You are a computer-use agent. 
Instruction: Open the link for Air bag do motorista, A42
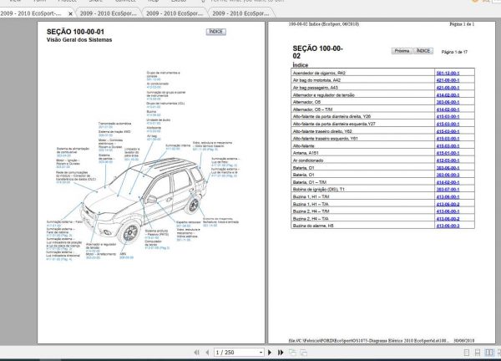pos(448,80)
